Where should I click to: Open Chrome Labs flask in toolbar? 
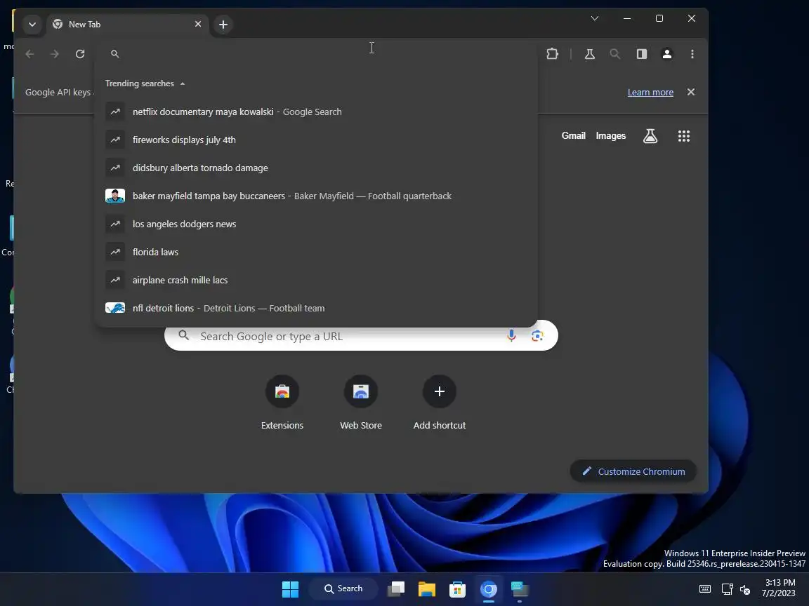pos(590,53)
